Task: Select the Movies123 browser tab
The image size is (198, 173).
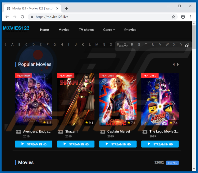Action: (33, 8)
